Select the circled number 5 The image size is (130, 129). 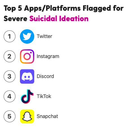[x=10, y=116]
